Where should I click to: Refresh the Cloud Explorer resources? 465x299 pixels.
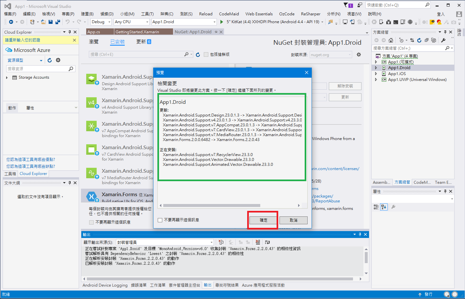click(x=50, y=60)
